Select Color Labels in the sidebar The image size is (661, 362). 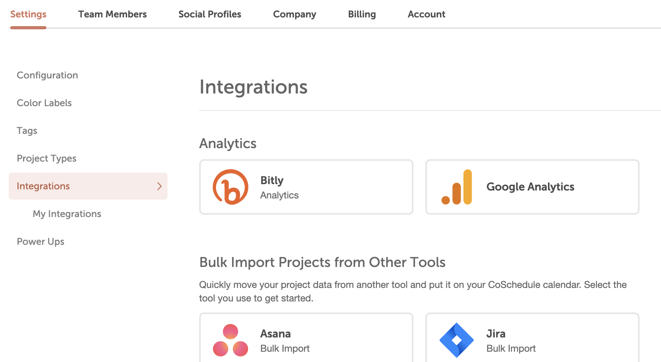(44, 103)
